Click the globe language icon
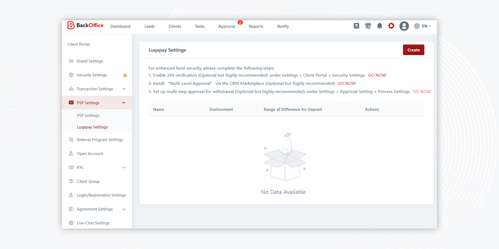499x249 pixels. coord(417,26)
